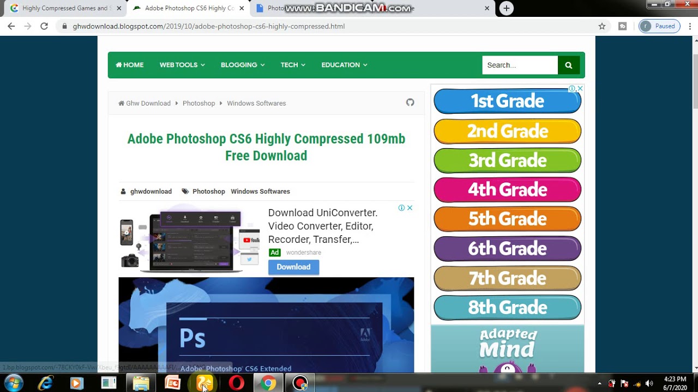This screenshot has height=392, width=698.
Task: Click the browser forward arrow
Action: [x=28, y=26]
